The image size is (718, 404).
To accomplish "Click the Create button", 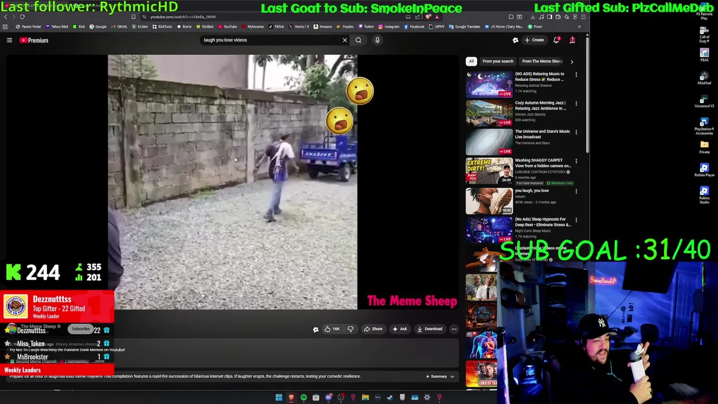I will tap(534, 40).
